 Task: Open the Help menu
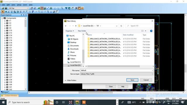(31, 5)
